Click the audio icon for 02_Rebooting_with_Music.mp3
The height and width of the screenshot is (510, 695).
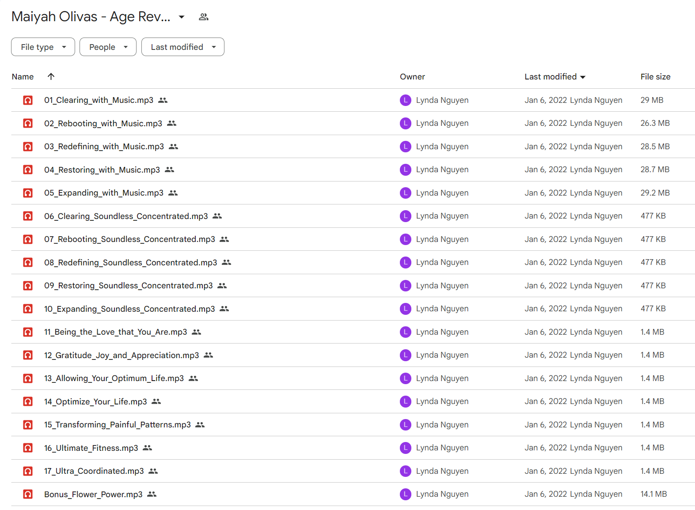(x=28, y=123)
